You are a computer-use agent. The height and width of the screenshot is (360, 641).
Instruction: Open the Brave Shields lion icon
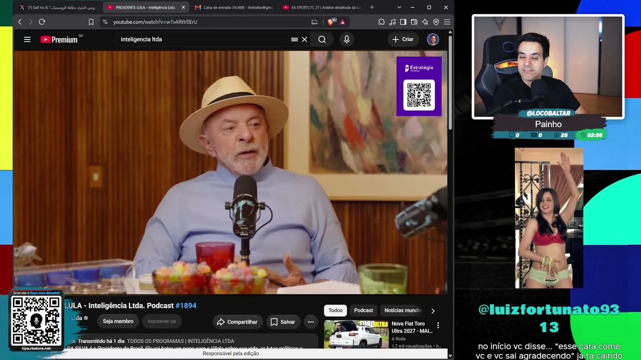coord(331,22)
